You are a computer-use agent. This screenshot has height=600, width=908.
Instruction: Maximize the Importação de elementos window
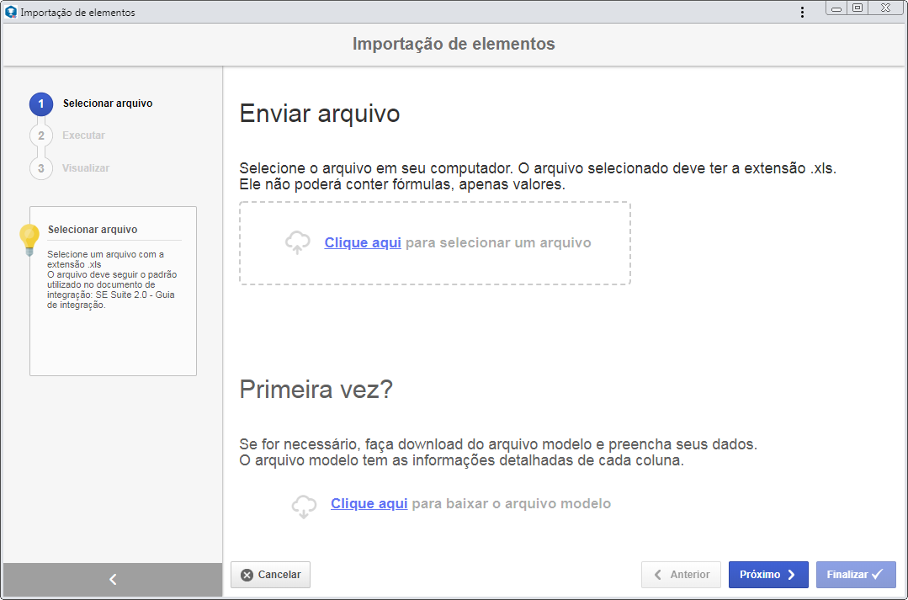click(x=858, y=8)
